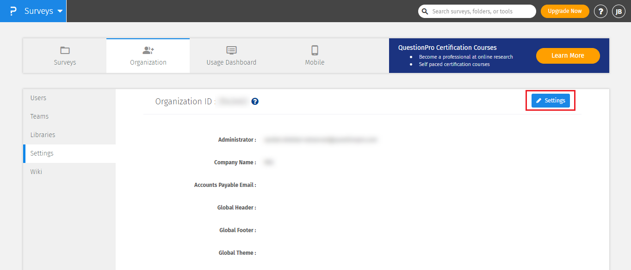Click the pencil icon on Settings button

(x=539, y=101)
